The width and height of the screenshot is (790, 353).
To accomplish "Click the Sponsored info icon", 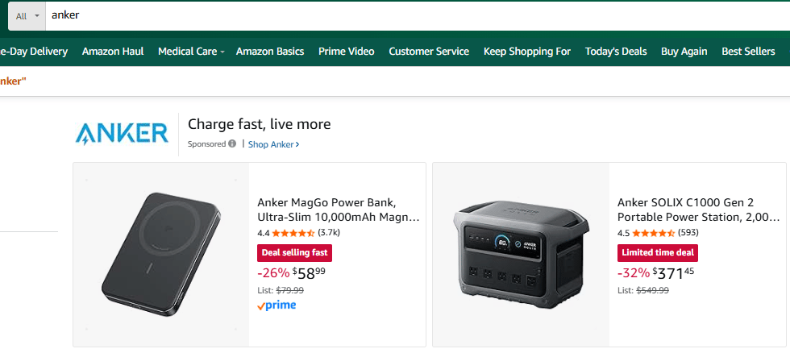I will coord(232,144).
